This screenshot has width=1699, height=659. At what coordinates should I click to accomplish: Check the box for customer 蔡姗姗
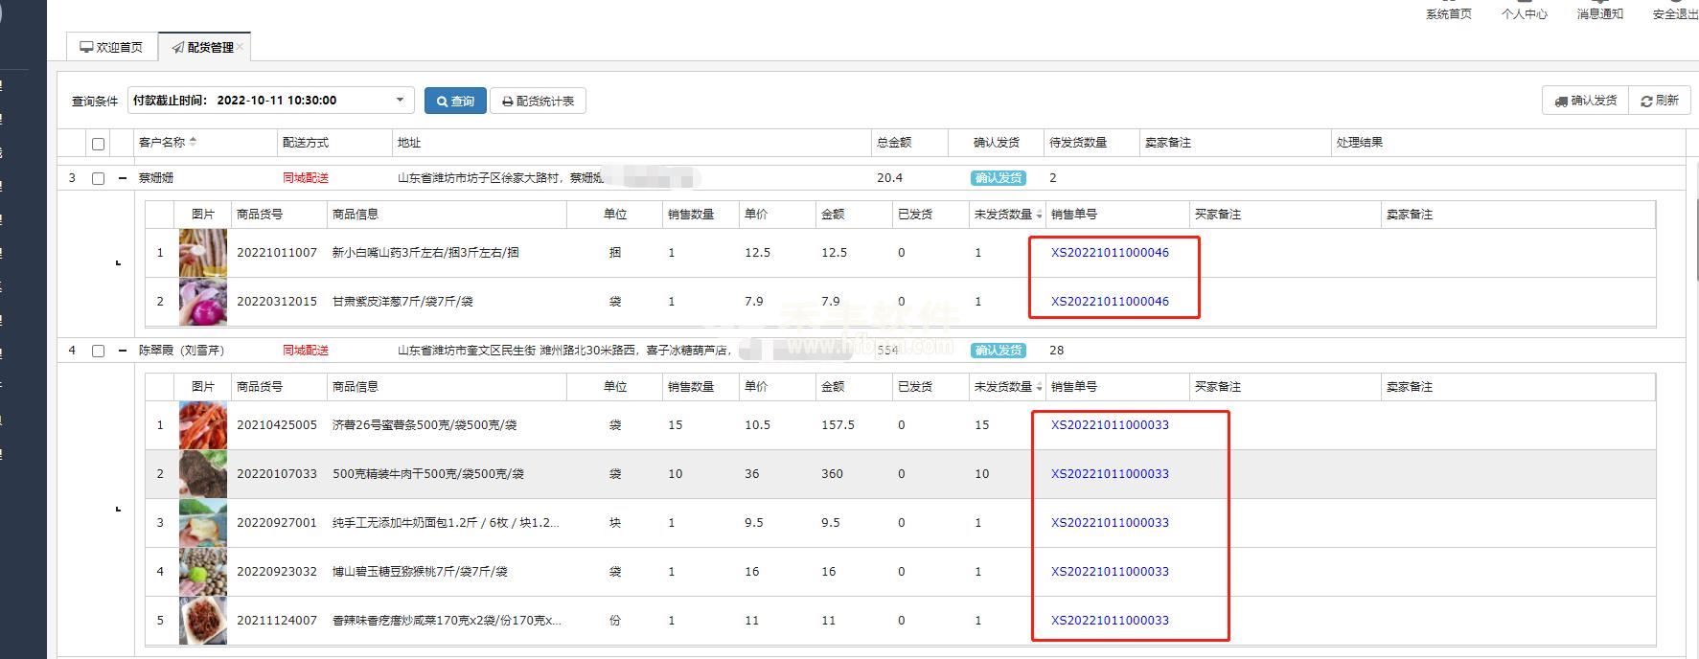coord(98,178)
